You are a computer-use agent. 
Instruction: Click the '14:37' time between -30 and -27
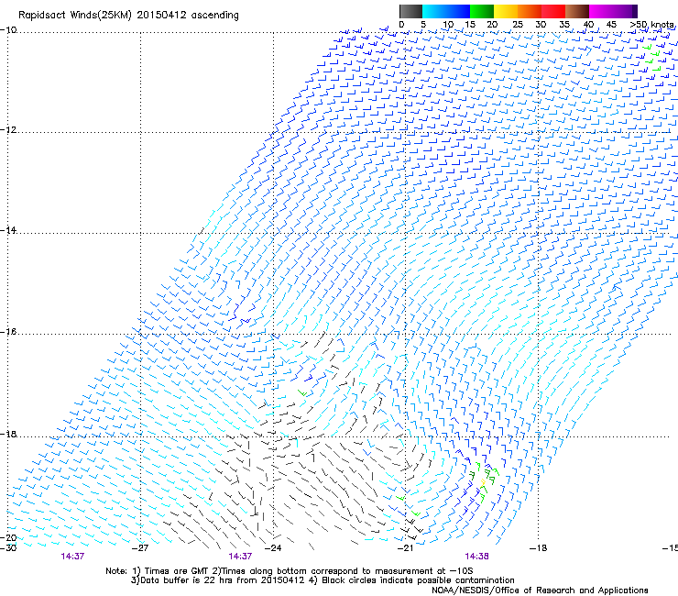pos(72,557)
